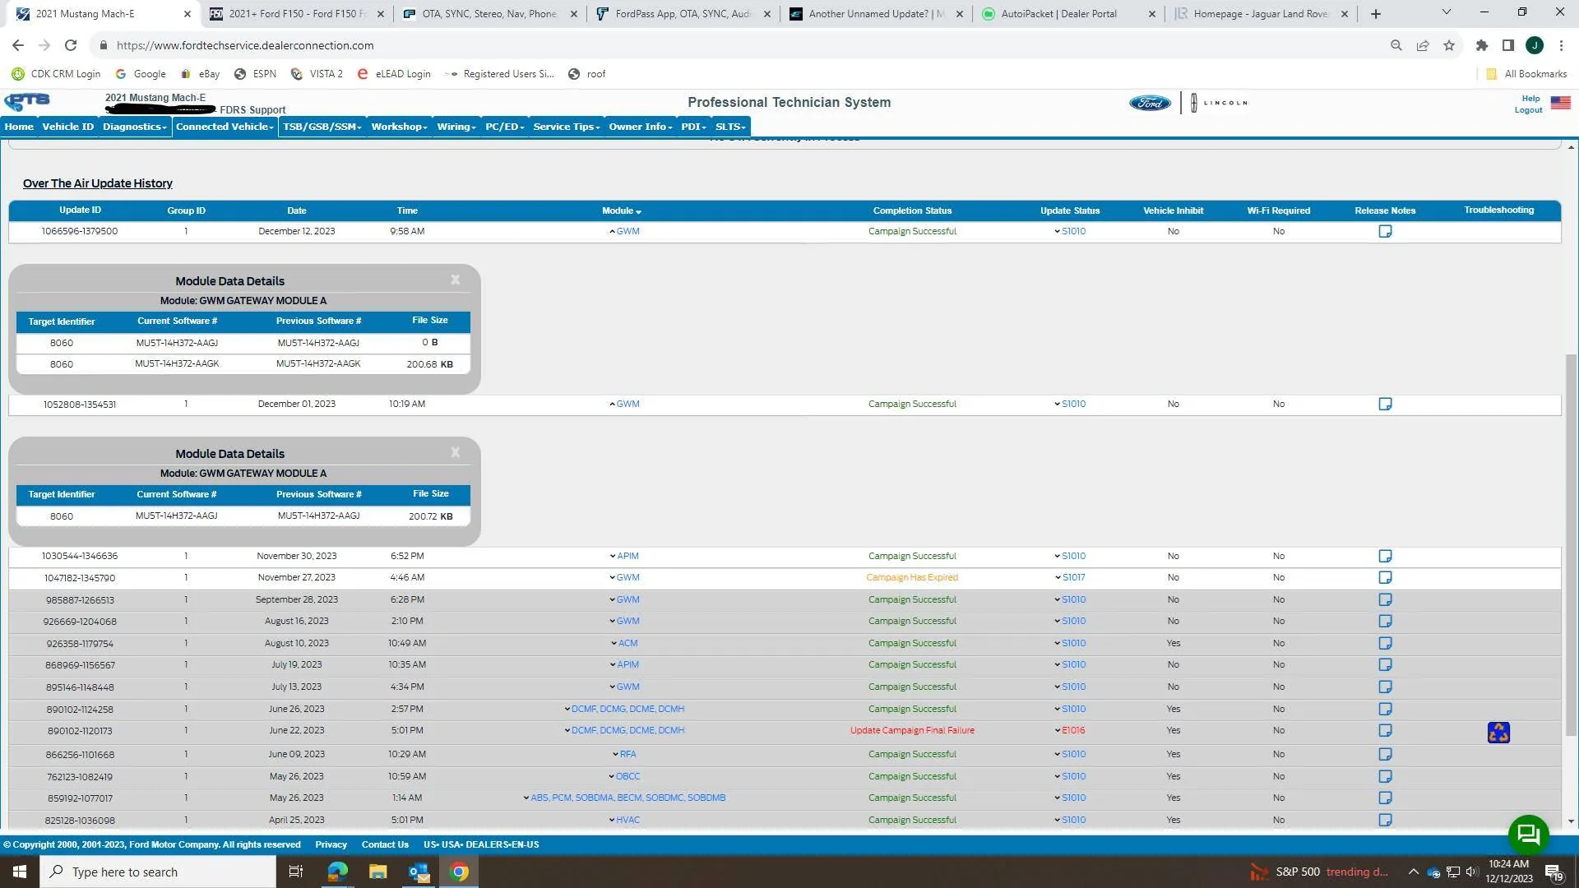Click the Windows taskbar search box

click(x=158, y=872)
